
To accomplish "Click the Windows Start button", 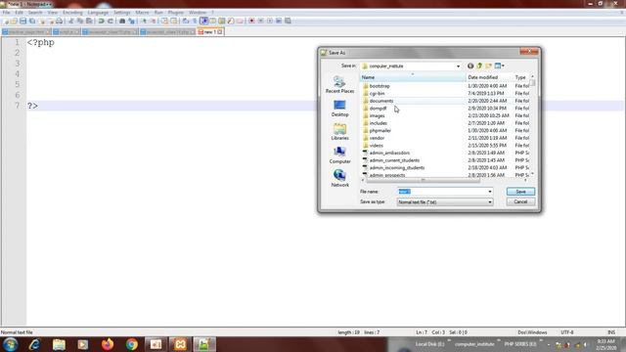I will click(10, 344).
